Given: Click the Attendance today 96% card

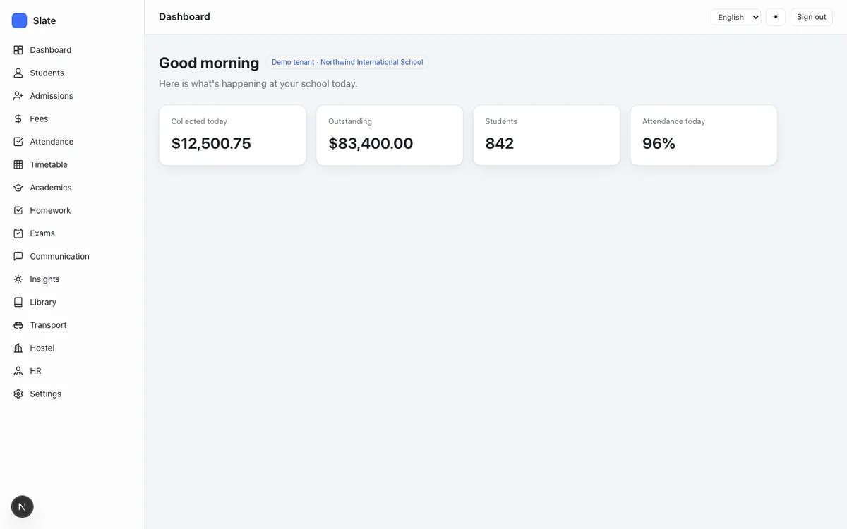Looking at the screenshot, I should click(x=704, y=135).
